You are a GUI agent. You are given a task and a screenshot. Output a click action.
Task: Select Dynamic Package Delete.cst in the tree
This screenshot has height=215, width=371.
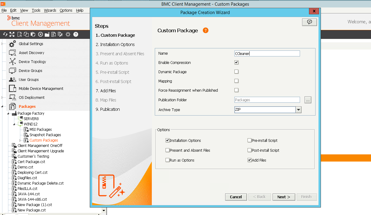41,183
